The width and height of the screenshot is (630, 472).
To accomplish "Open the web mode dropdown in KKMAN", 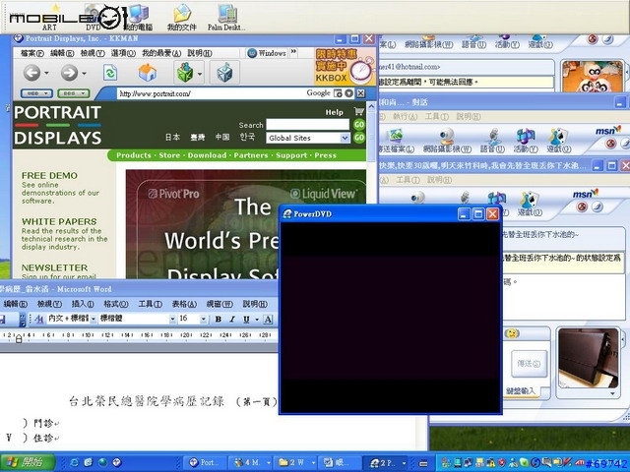I will [36, 93].
